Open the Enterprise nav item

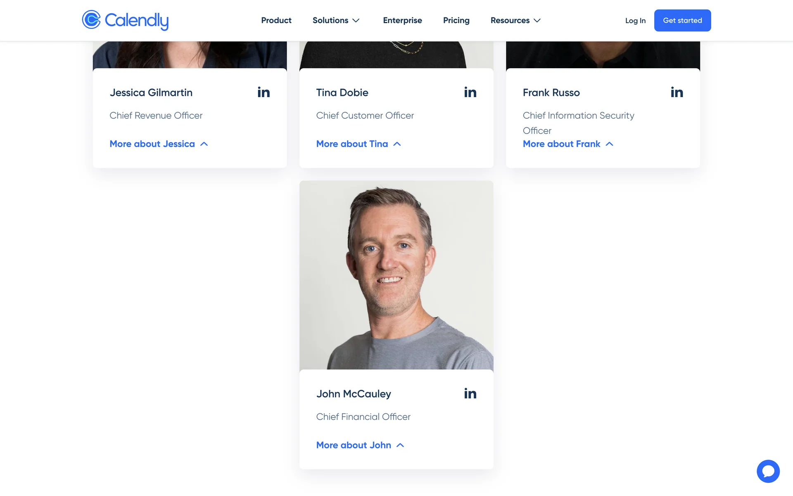[402, 20]
